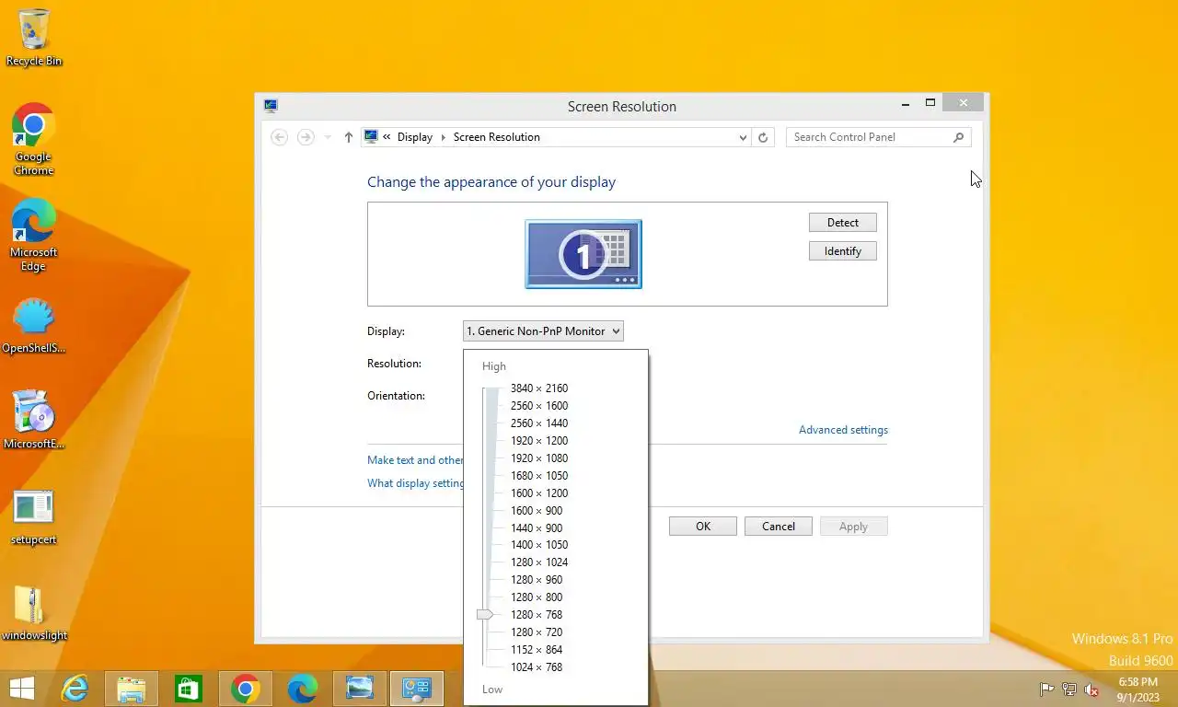Image resolution: width=1178 pixels, height=707 pixels.
Task: Select the setupcert desktop icon
Action: [x=34, y=517]
